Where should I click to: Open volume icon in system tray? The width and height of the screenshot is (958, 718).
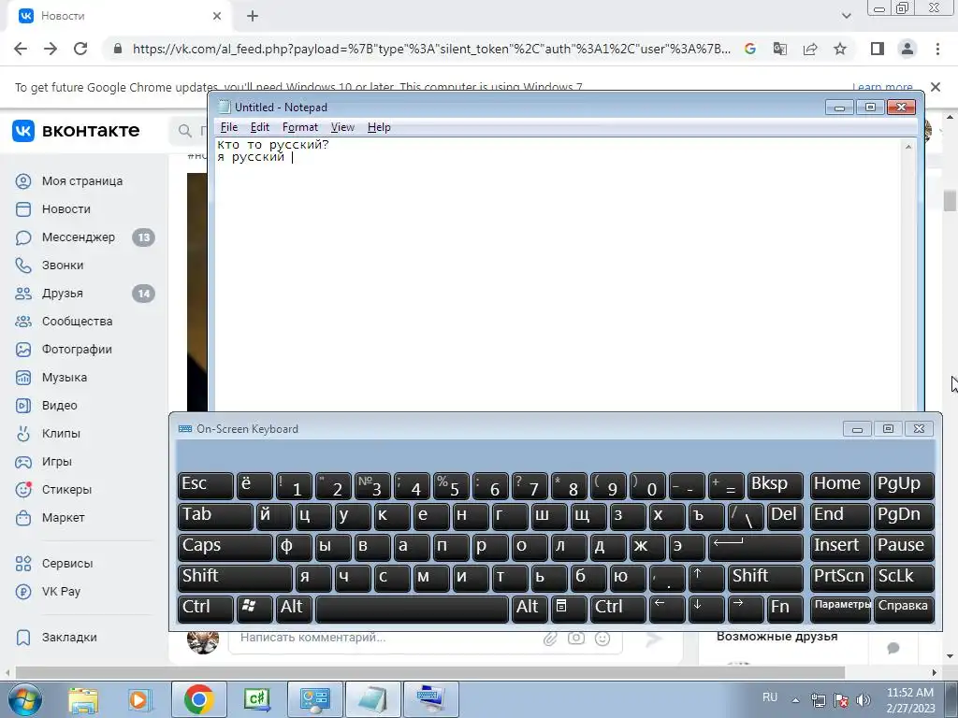pos(864,700)
